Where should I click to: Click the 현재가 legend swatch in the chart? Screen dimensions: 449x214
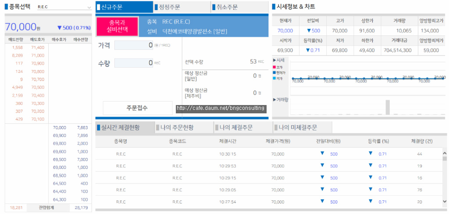pos(274,73)
